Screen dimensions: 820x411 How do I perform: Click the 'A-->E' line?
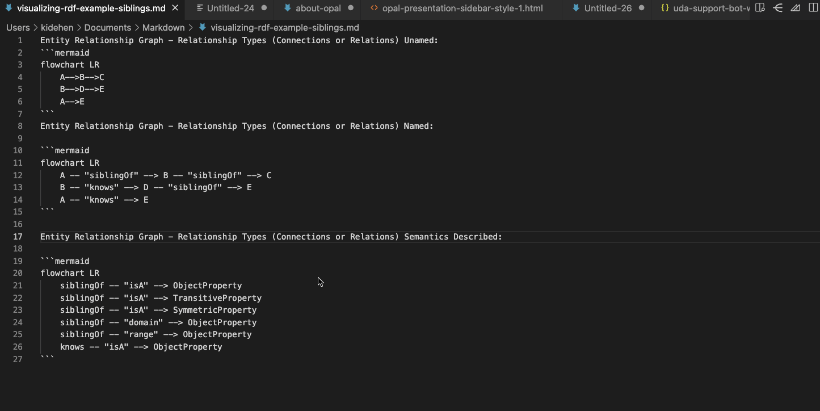point(72,102)
